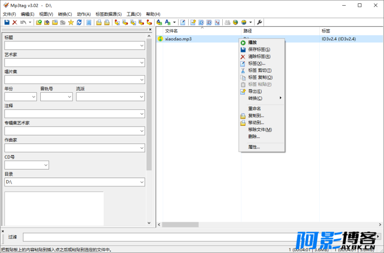Click the Tag to Tag converter icon
Image resolution: width=384 pixels, height=253 pixels.
click(149, 22)
